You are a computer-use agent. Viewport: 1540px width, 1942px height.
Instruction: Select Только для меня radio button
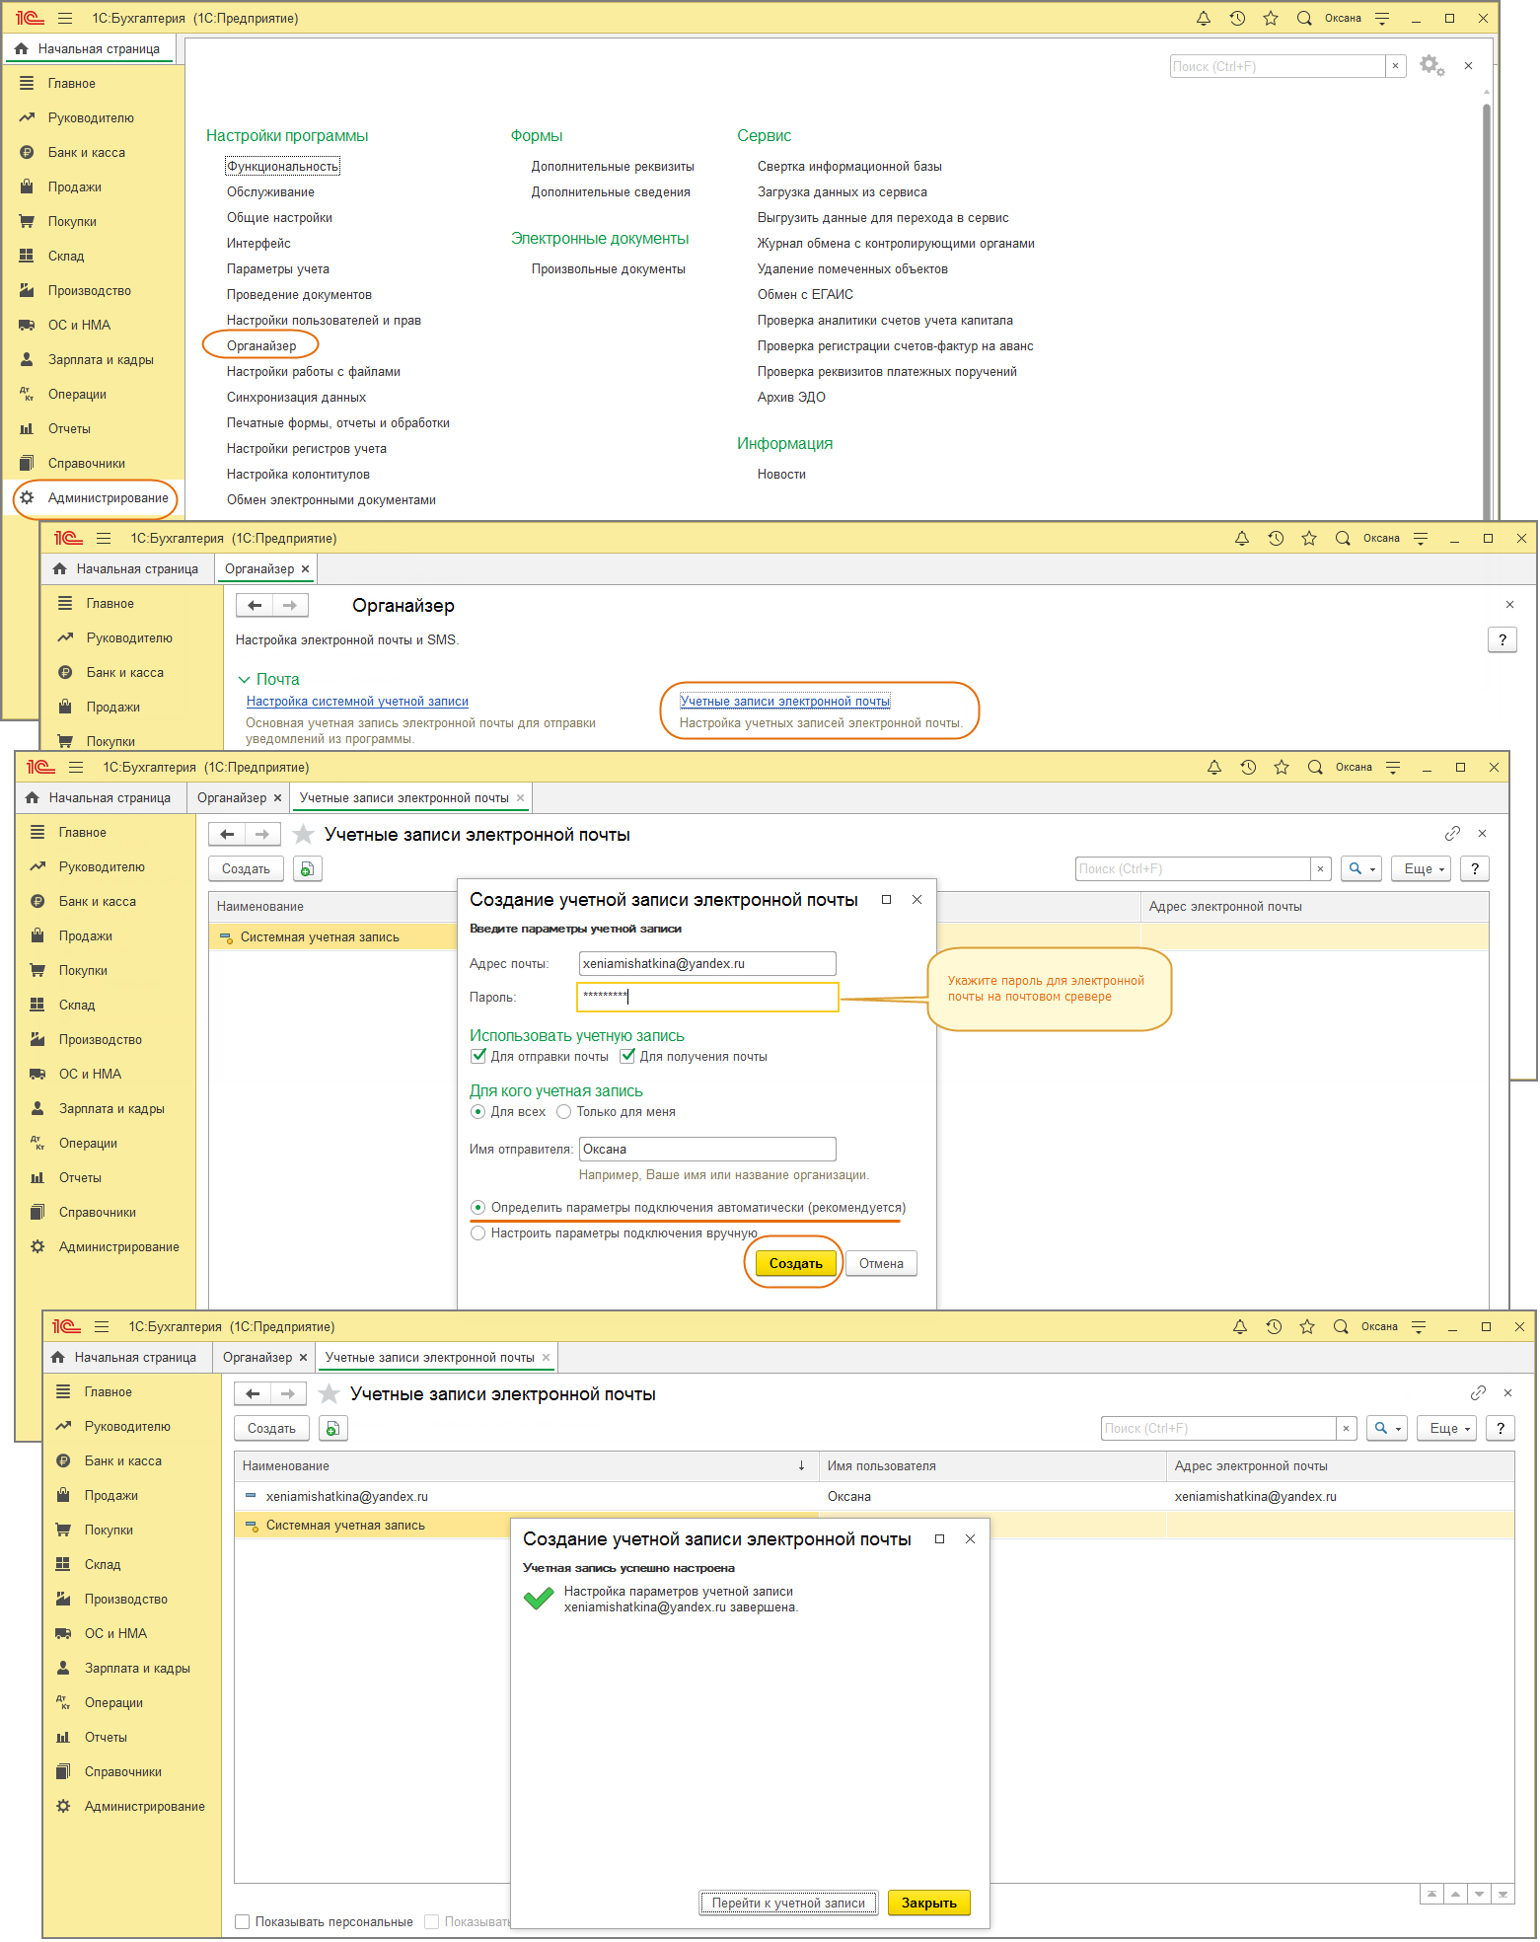(x=564, y=1111)
